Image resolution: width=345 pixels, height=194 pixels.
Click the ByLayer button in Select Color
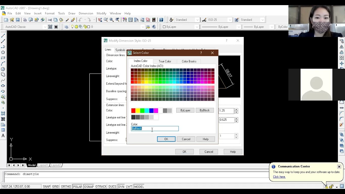[x=185, y=110]
